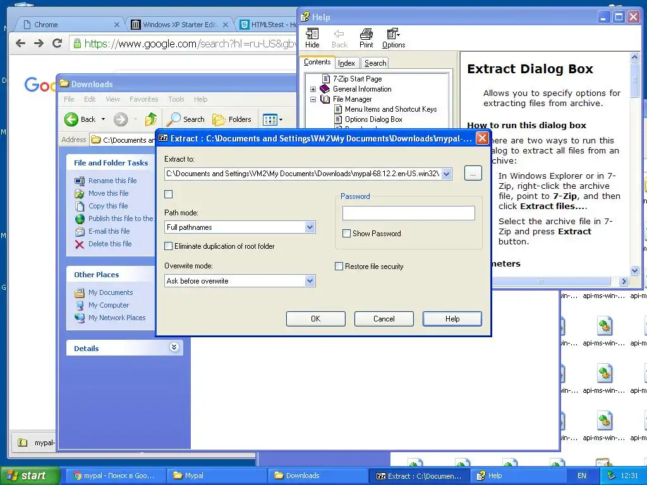The image size is (647, 485).
Task: Close the Extract dialog
Action: (482, 138)
